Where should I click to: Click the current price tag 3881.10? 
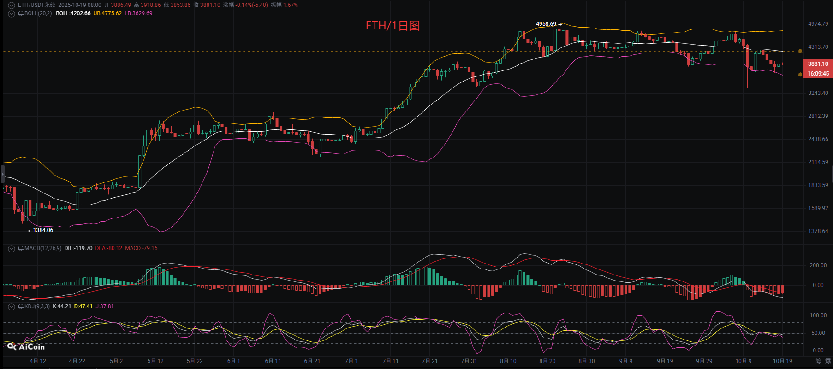coord(818,64)
